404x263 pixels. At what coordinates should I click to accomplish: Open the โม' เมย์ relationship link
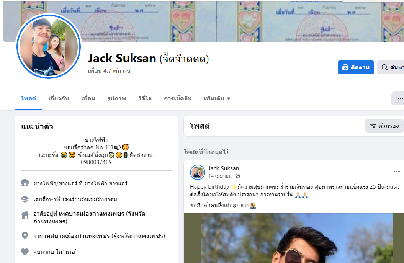[x=65, y=252]
